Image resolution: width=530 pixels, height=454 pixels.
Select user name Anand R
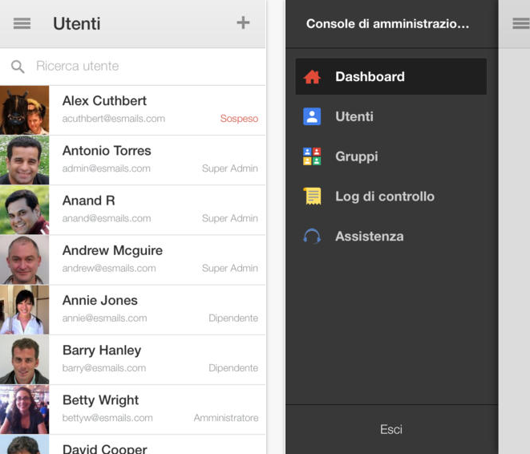pos(89,201)
